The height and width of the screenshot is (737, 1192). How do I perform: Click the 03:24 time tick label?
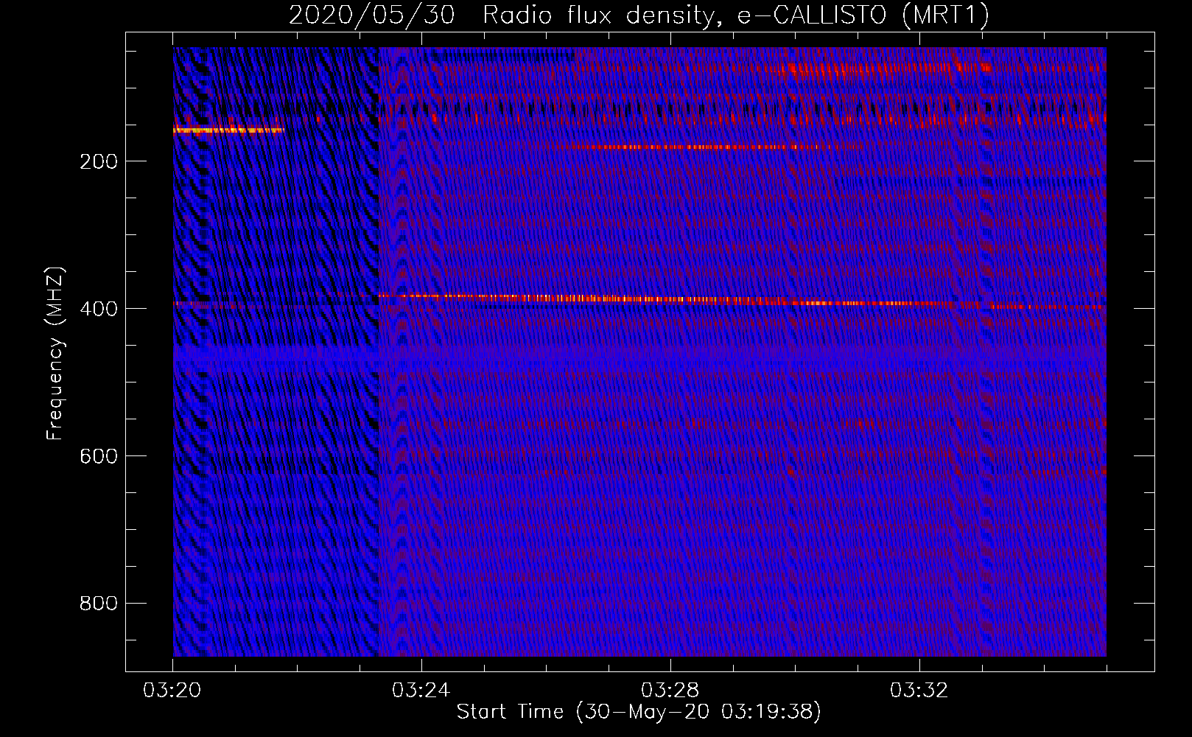click(x=421, y=691)
